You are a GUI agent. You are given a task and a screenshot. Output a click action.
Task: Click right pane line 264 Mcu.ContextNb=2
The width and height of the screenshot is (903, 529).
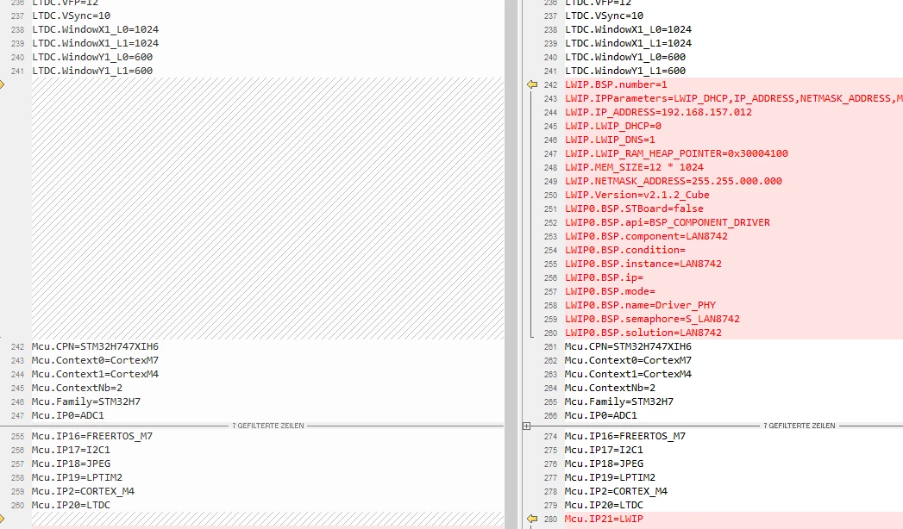point(610,388)
